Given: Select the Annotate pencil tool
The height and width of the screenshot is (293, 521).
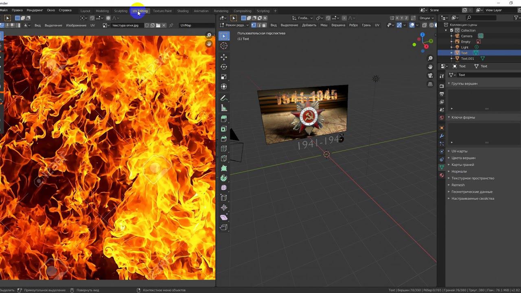Looking at the screenshot, I should pyautogui.click(x=224, y=98).
